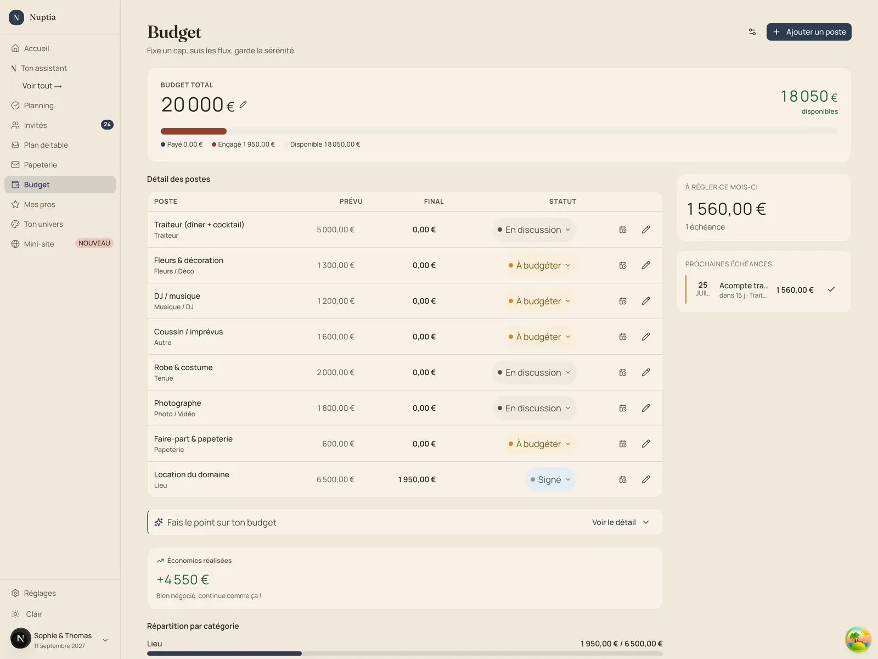
Task: Edit the Robe & costume row
Action: tap(646, 372)
